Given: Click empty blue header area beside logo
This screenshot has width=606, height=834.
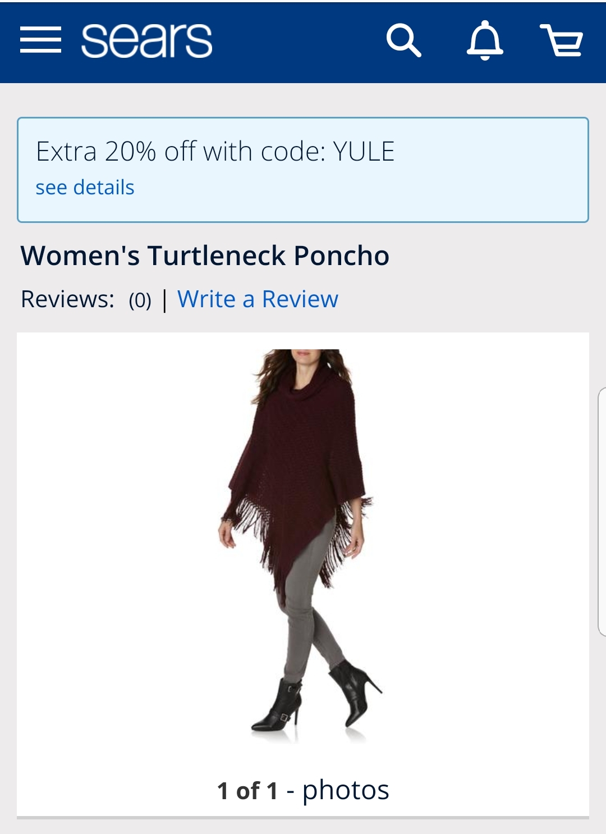Looking at the screenshot, I should [x=297, y=40].
